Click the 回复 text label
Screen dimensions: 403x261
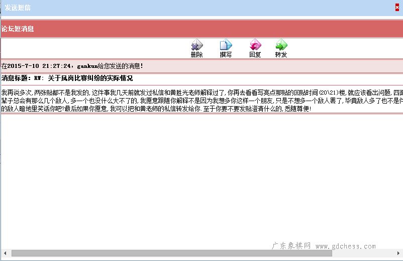coord(255,54)
